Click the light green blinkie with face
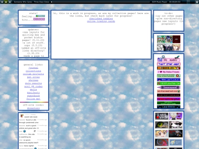 coord(169,76)
